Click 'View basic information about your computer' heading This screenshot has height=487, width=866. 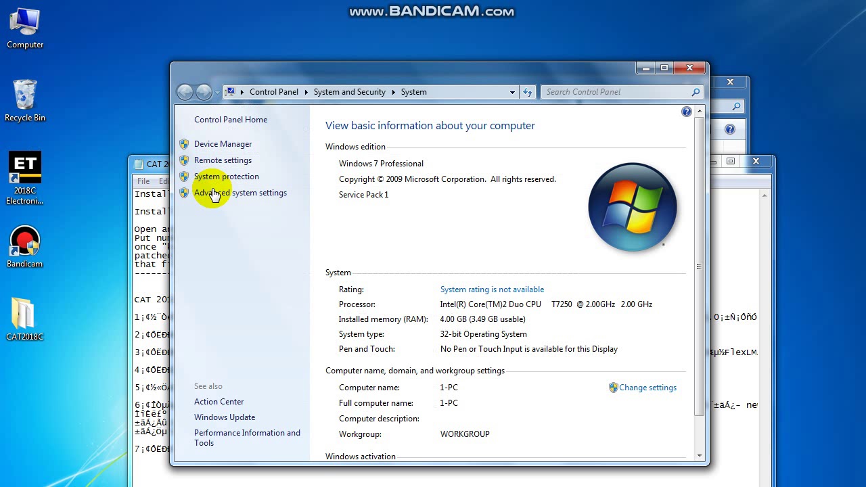pyautogui.click(x=430, y=126)
